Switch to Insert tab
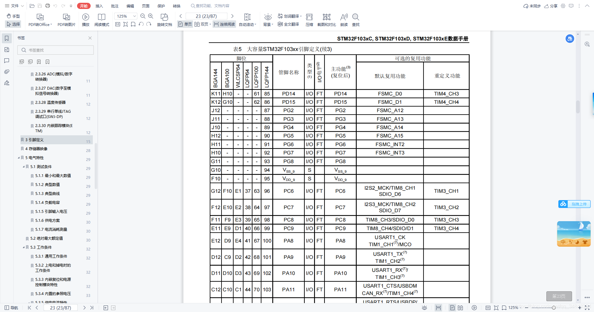The width and height of the screenshot is (594, 312). pyautogui.click(x=99, y=6)
